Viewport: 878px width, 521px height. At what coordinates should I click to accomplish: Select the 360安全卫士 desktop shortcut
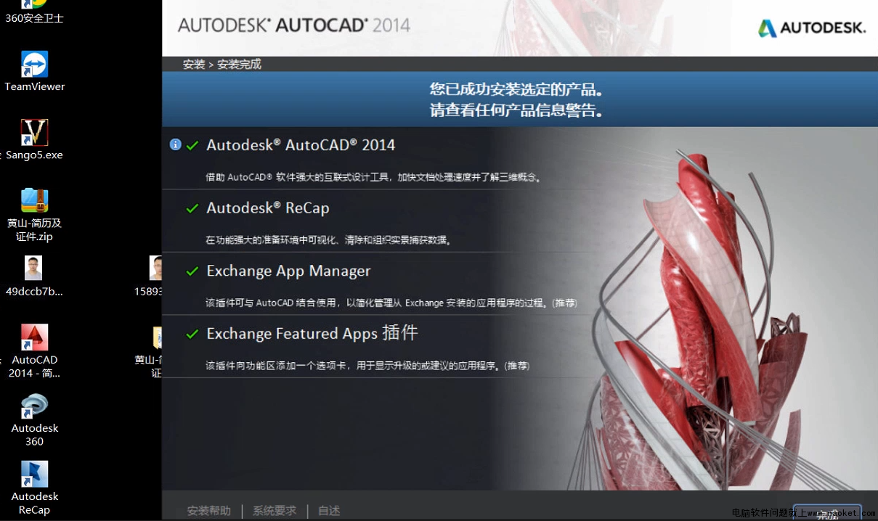pos(34,12)
